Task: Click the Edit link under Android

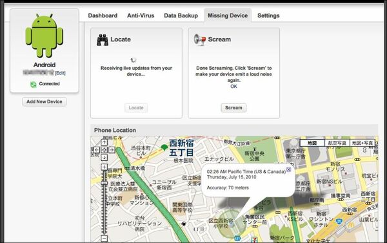Action: [x=60, y=73]
